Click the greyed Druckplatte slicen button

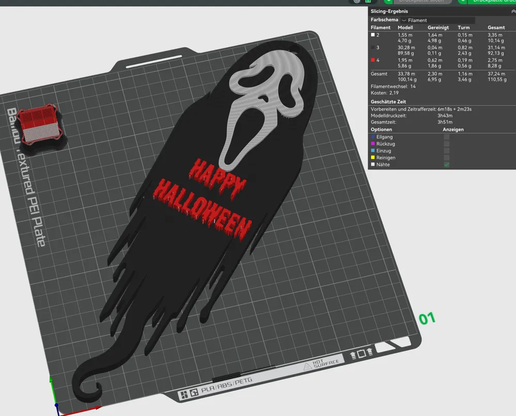pyautogui.click(x=422, y=2)
